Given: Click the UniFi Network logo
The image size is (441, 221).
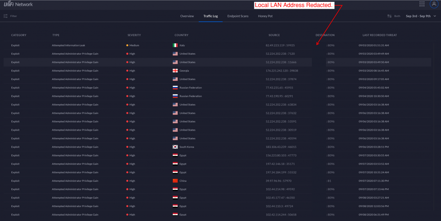Looking at the screenshot, I should click(18, 4).
